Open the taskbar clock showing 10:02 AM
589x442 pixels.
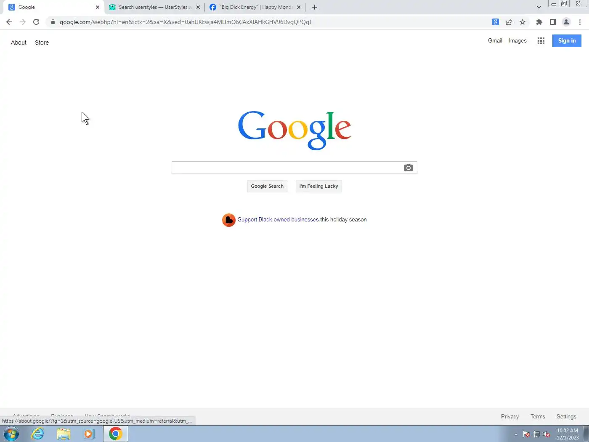point(568,434)
